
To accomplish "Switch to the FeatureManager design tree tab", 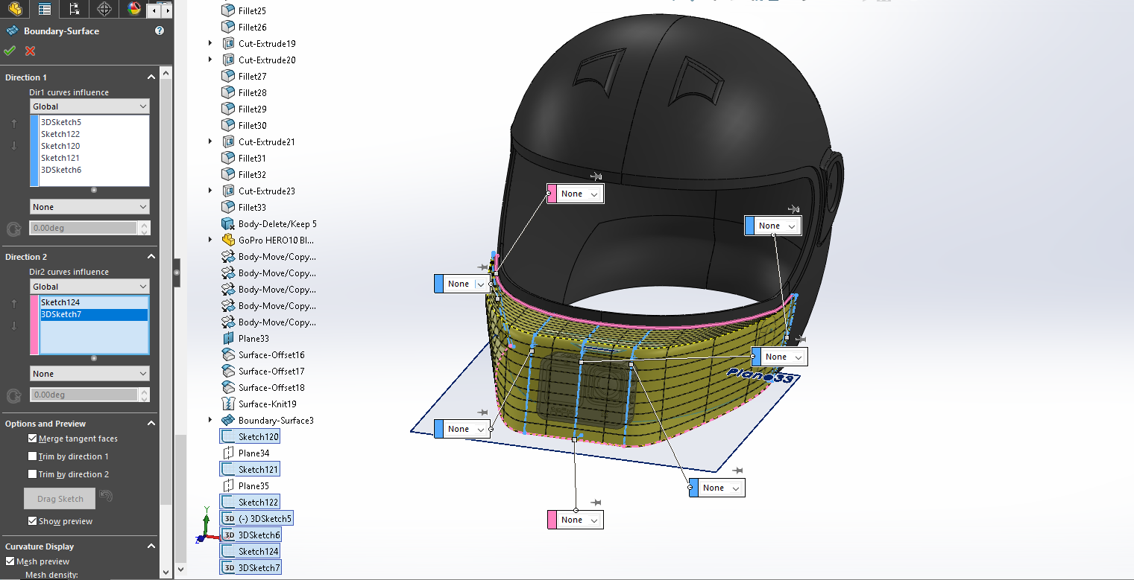I will tap(44, 9).
